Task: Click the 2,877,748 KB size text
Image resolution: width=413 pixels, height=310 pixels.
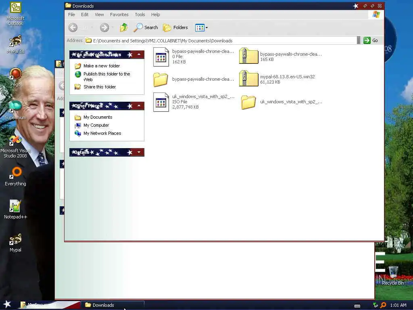Action: click(x=186, y=107)
